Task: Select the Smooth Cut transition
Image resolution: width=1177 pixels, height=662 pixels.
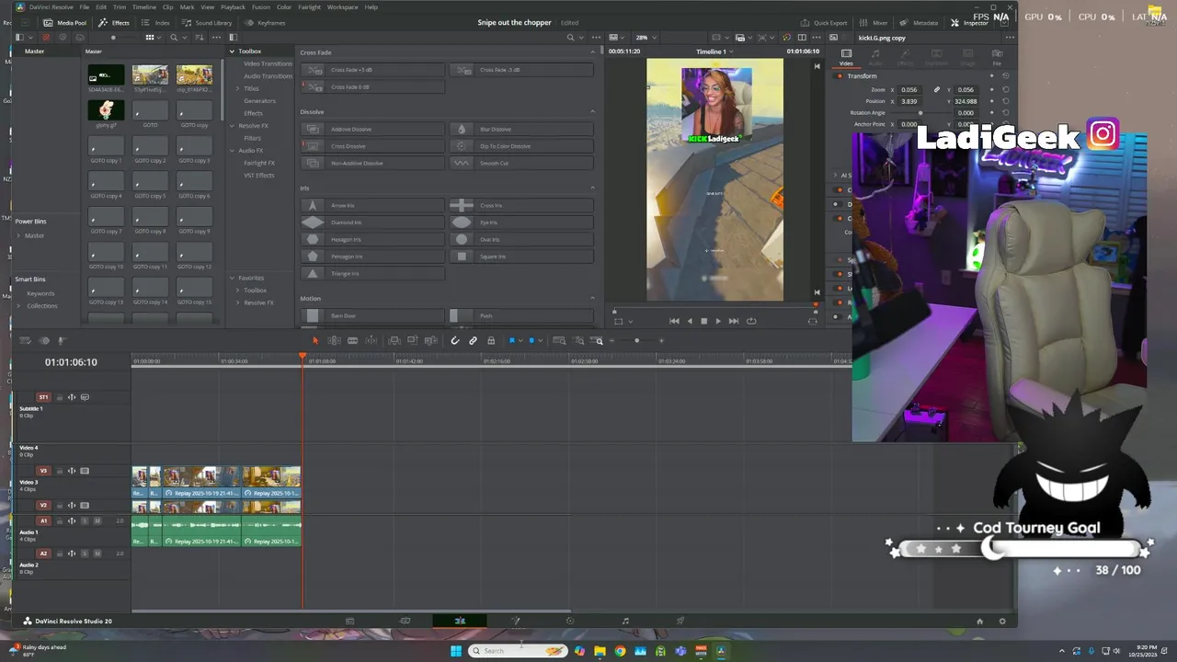Action: 522,164
